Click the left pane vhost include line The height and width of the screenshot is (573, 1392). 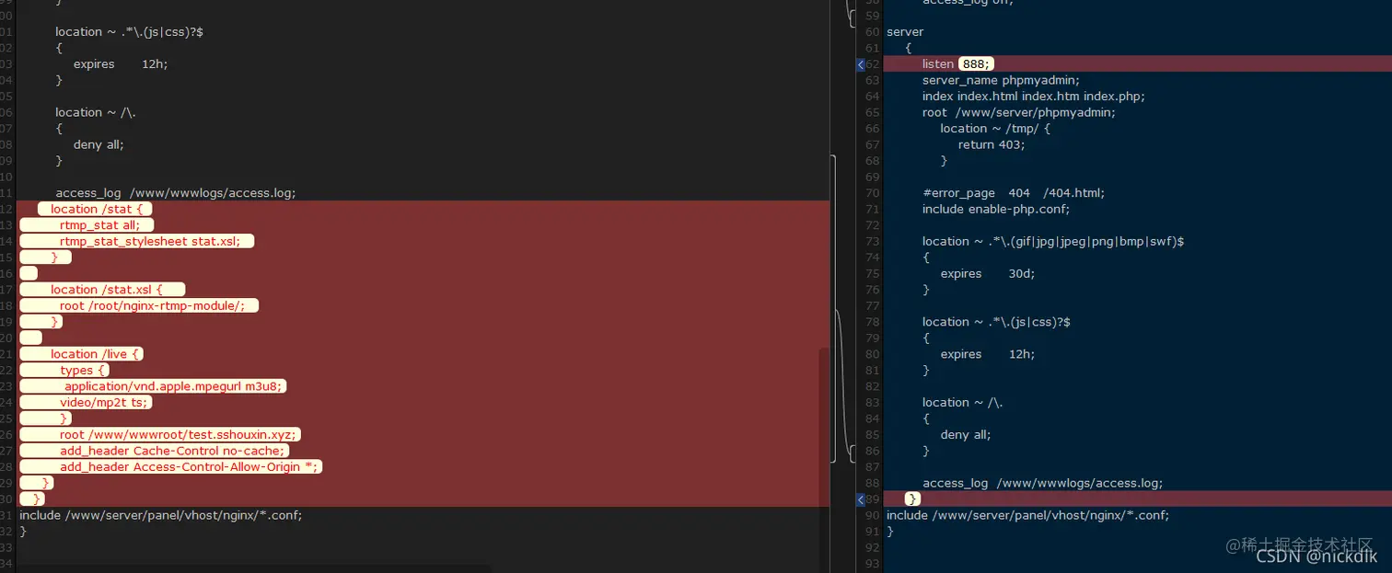160,515
